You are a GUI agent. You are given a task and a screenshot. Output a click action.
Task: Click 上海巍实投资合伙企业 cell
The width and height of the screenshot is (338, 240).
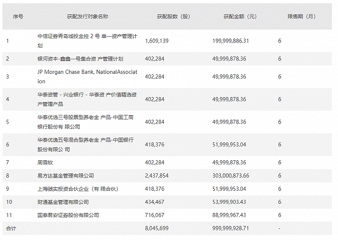pyautogui.click(x=78, y=189)
